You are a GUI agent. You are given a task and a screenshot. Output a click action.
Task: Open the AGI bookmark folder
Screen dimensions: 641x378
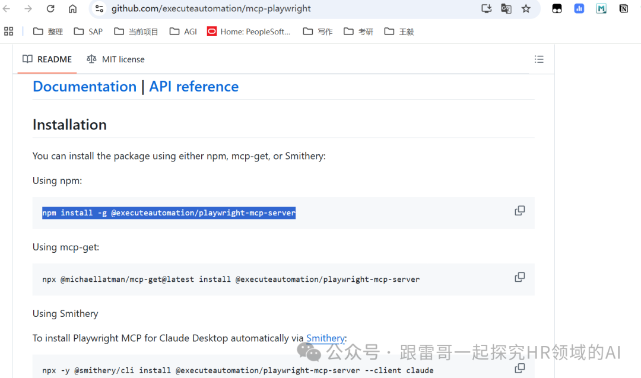[x=183, y=31]
